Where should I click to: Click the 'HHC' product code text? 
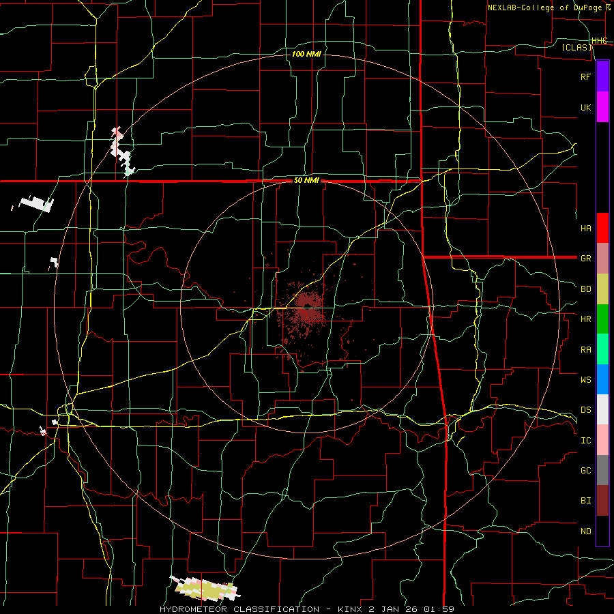pyautogui.click(x=599, y=40)
